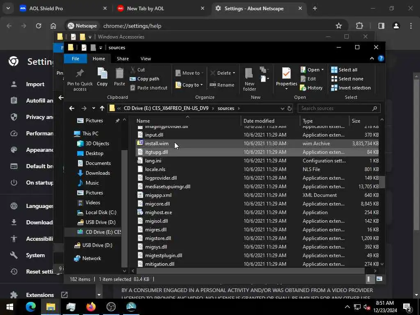This screenshot has height=315, width=420.
Task: Click Edit in the Open group
Action: pyautogui.click(x=308, y=79)
